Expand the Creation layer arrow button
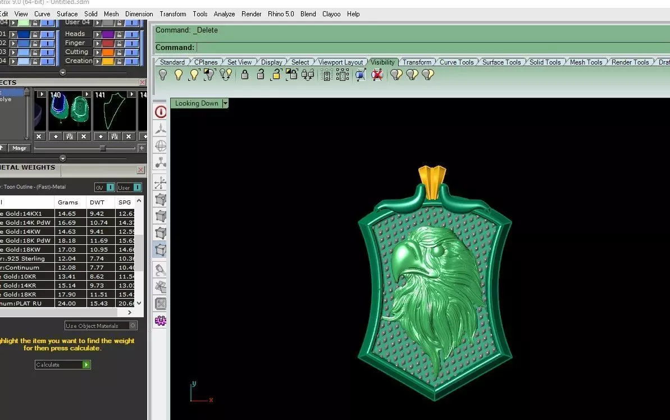Viewport: 670px width, 420px height. (x=97, y=61)
